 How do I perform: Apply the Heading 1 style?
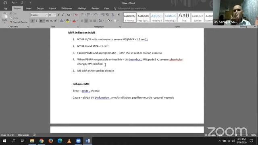coord(157,18)
